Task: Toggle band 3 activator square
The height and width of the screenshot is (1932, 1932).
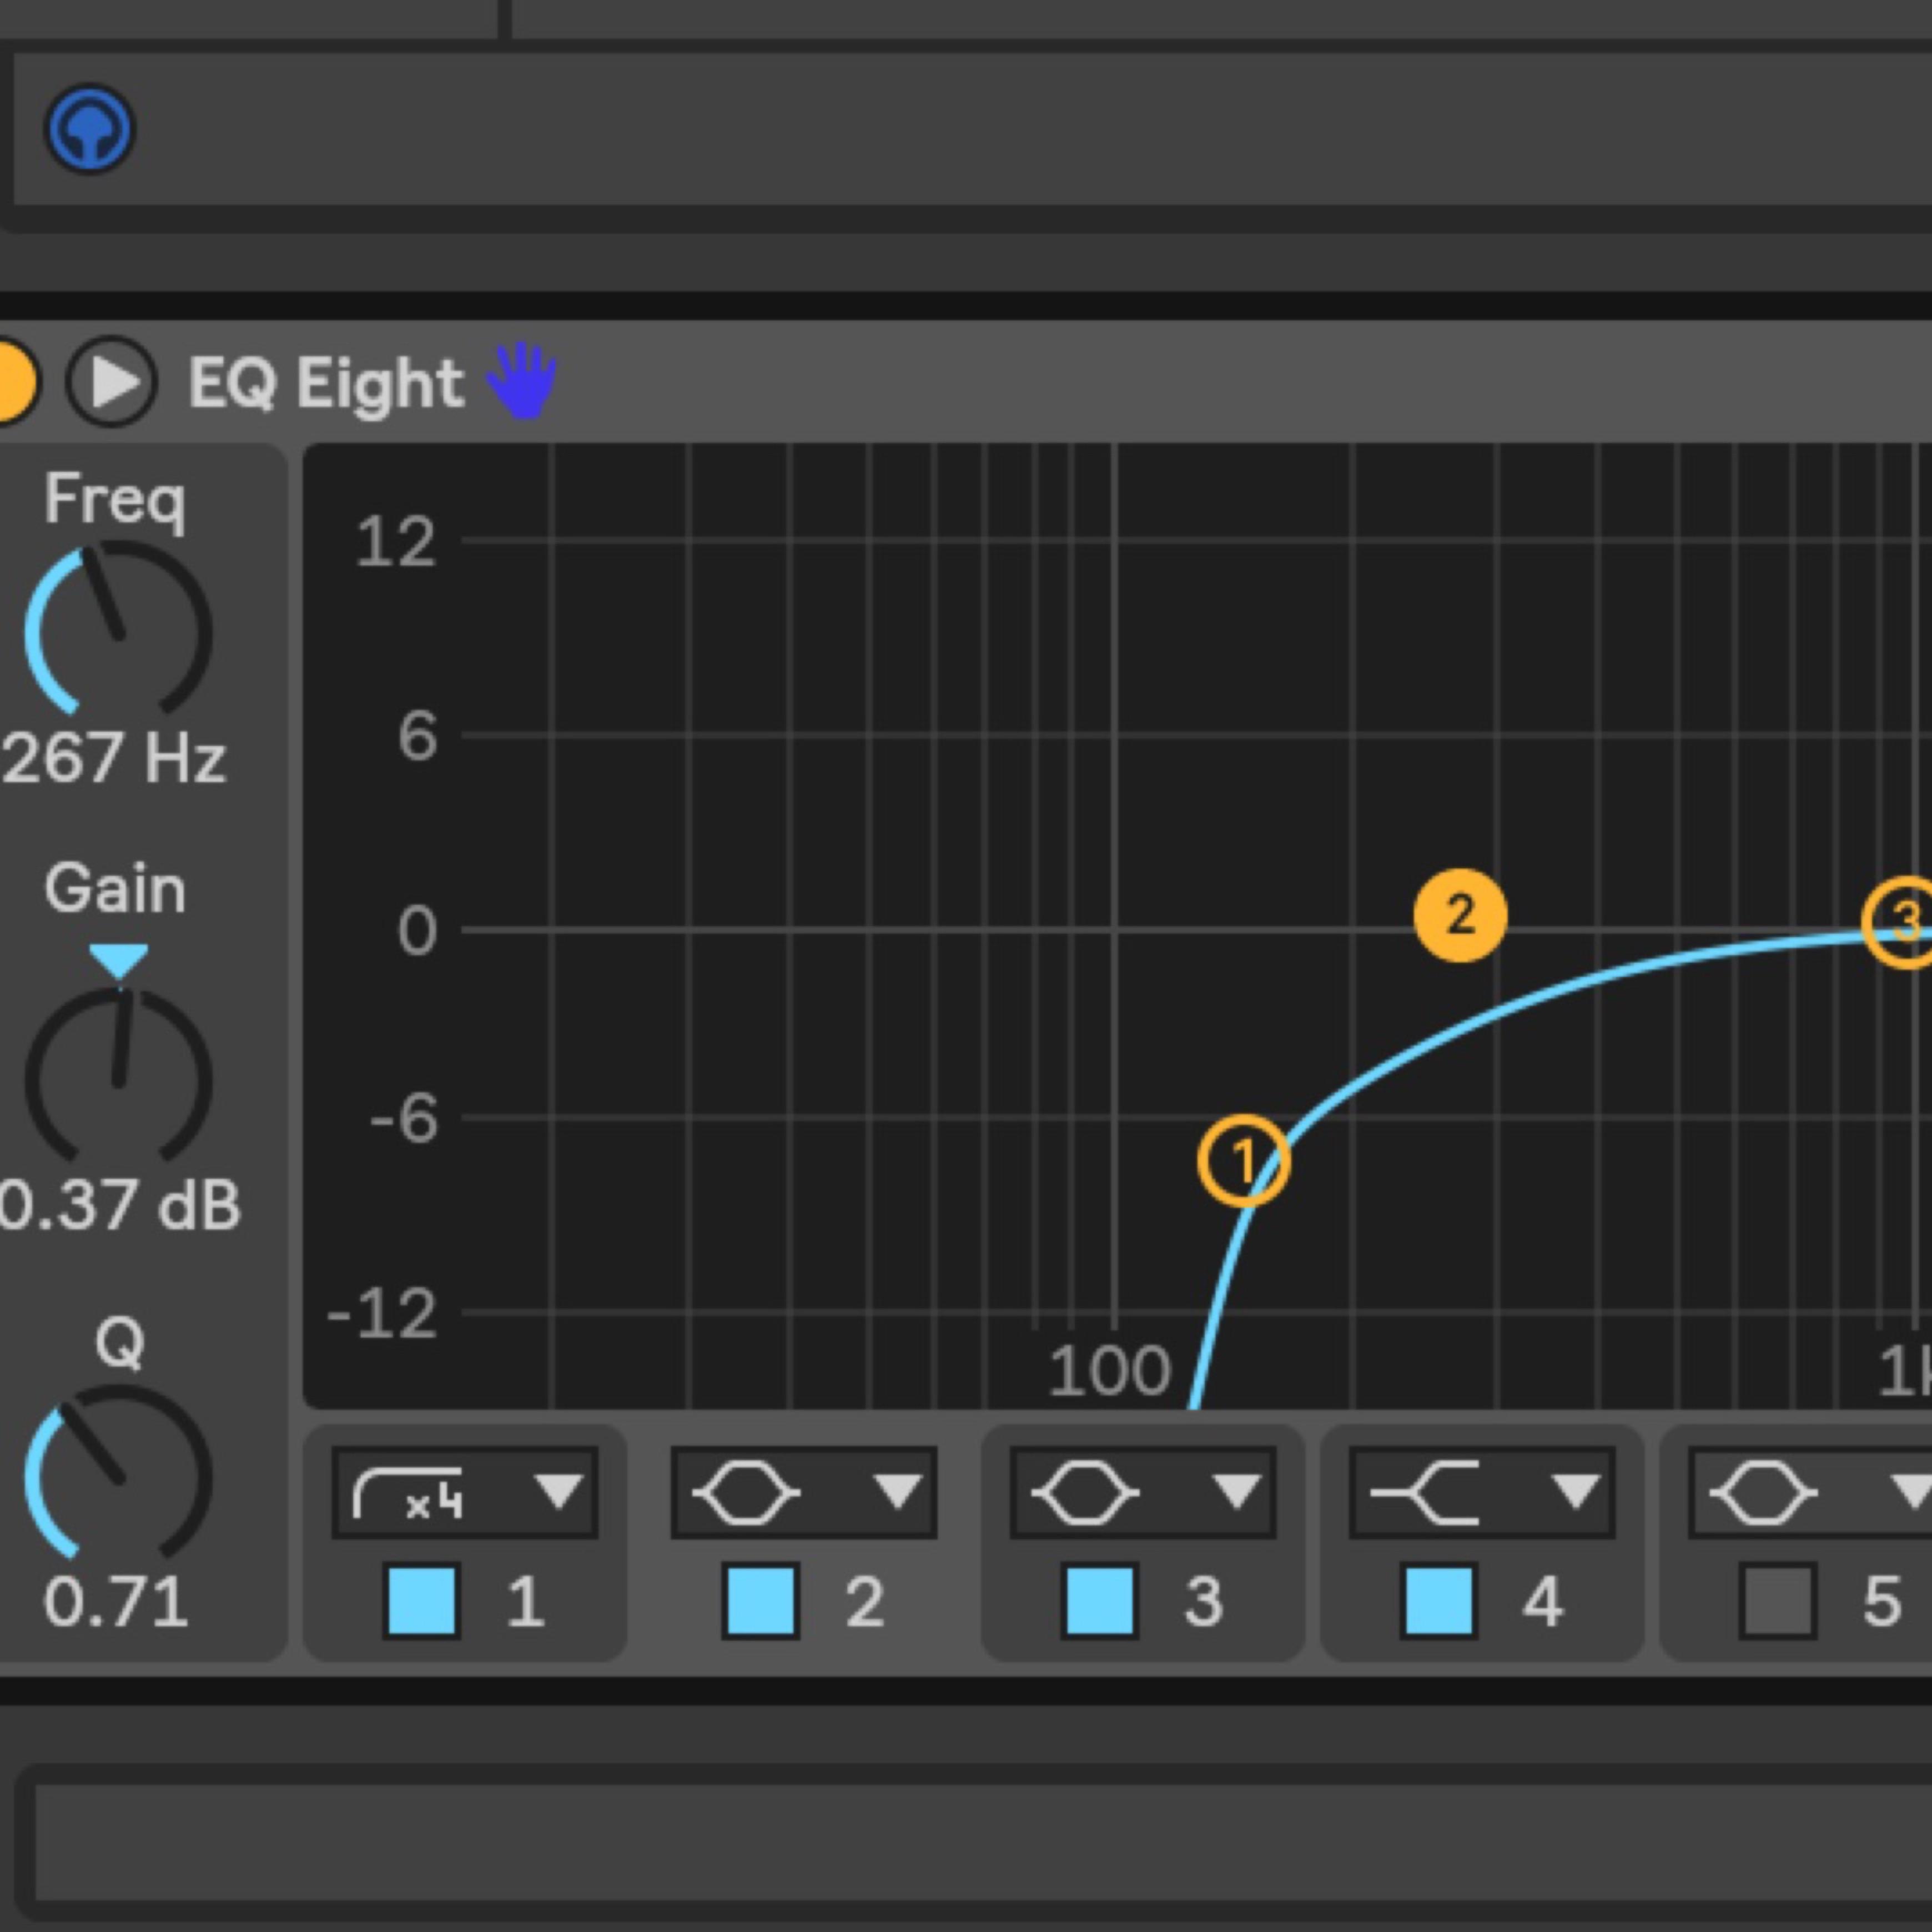Action: [1099, 1601]
